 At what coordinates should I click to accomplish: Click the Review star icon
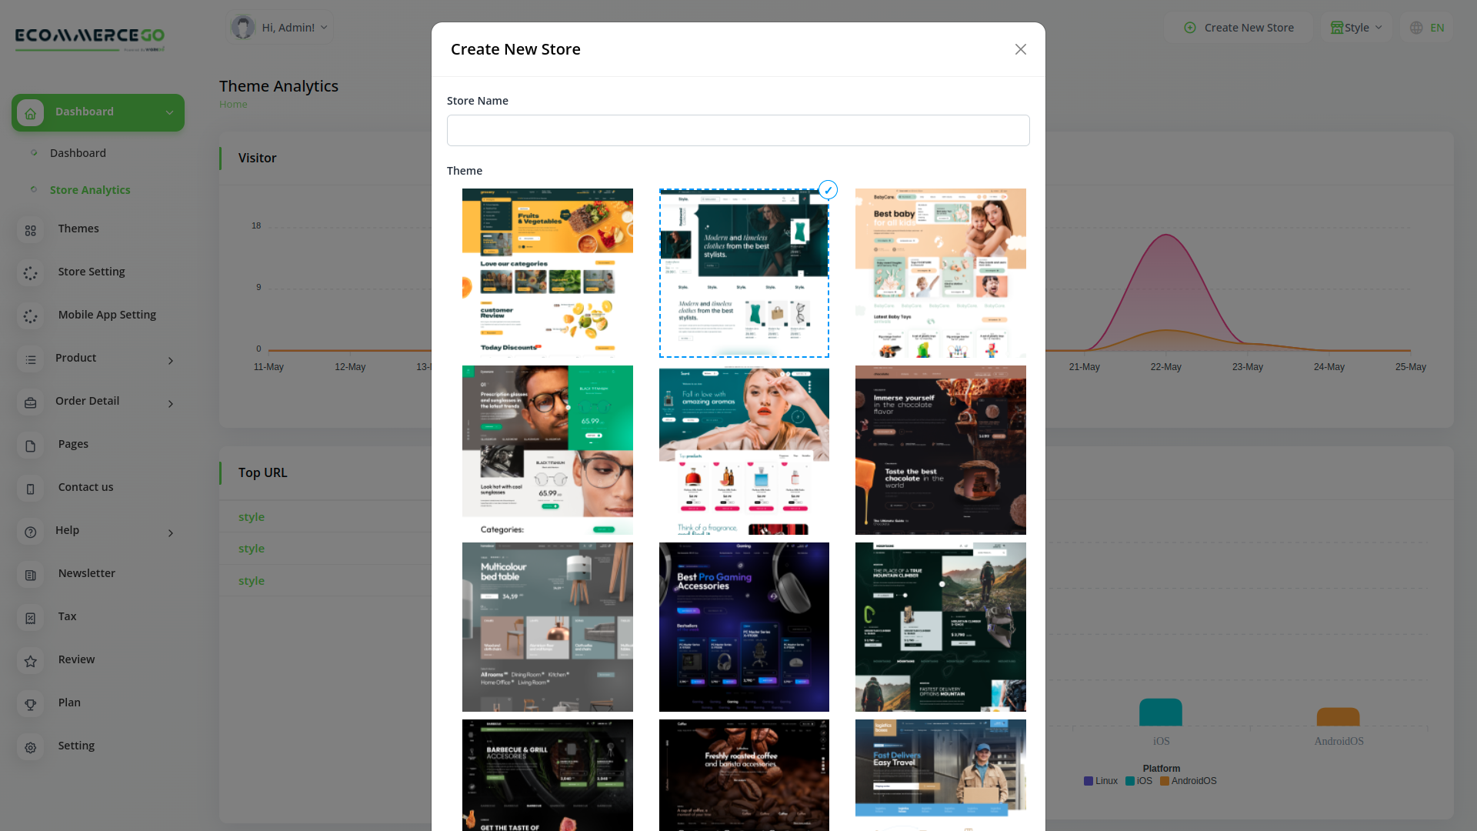[31, 661]
